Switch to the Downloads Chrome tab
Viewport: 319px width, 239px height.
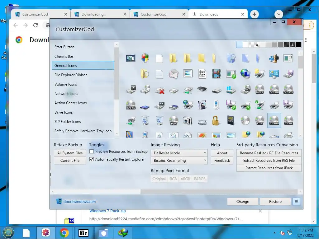218,14
